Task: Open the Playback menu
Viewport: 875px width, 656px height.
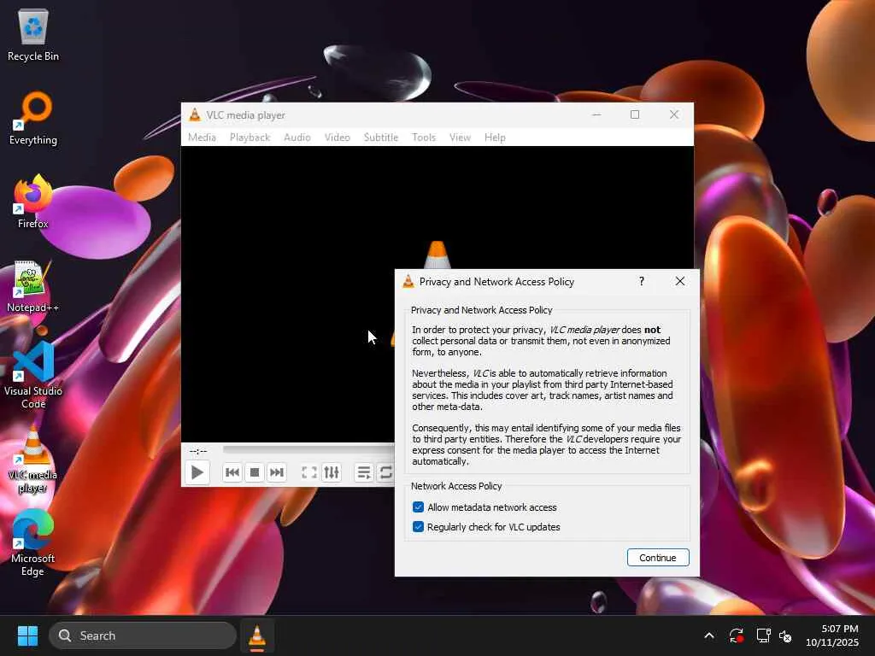Action: pyautogui.click(x=250, y=138)
